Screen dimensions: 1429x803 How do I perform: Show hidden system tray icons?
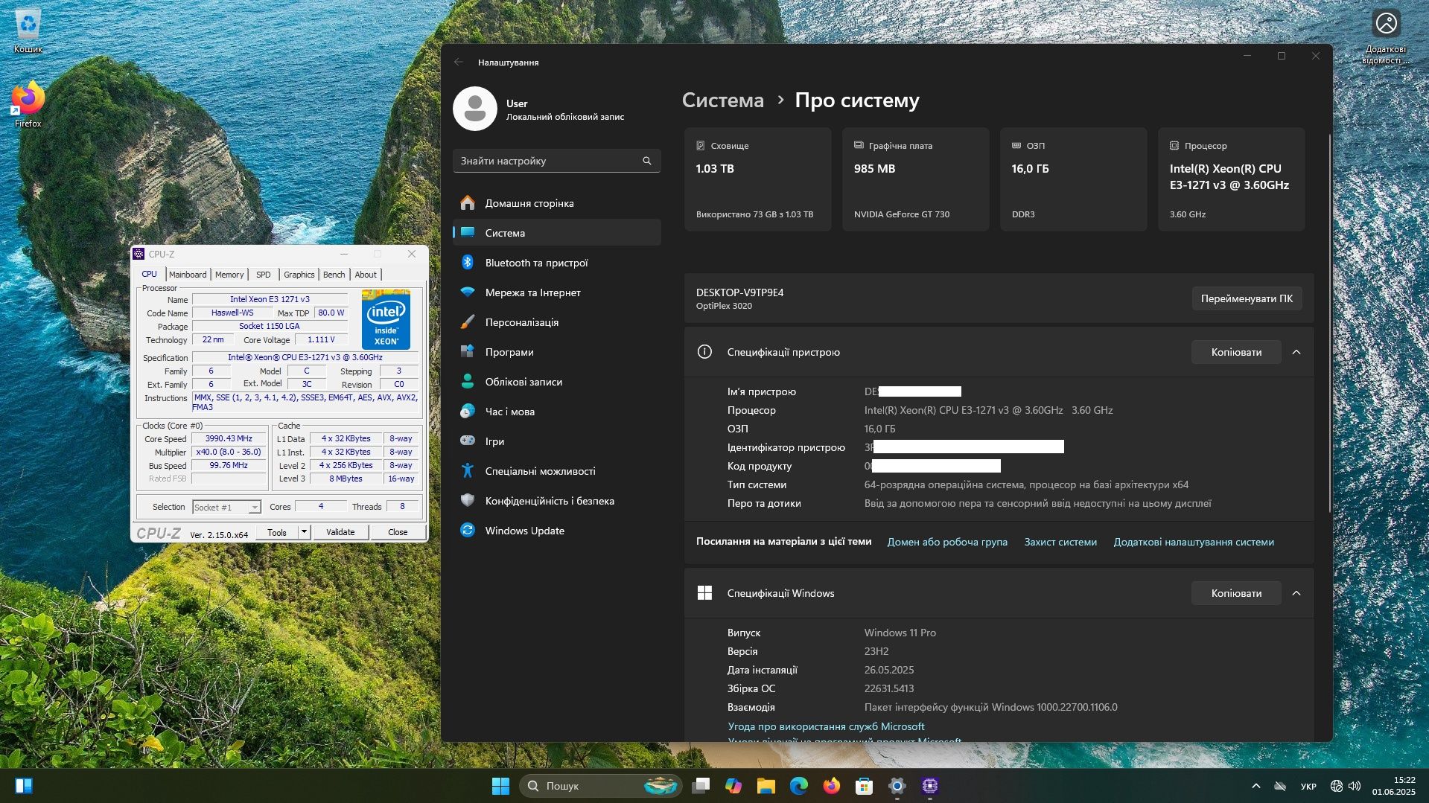pyautogui.click(x=1256, y=786)
